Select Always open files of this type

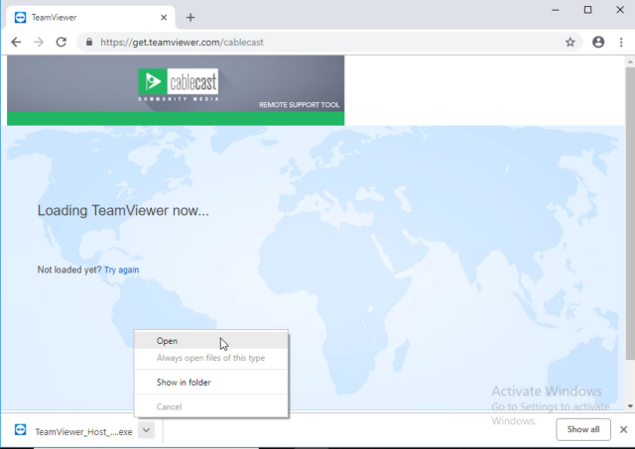pos(211,358)
